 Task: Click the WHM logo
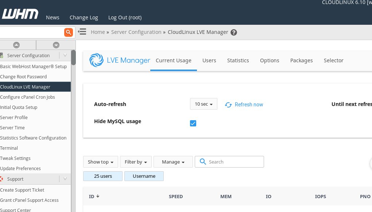20,14
